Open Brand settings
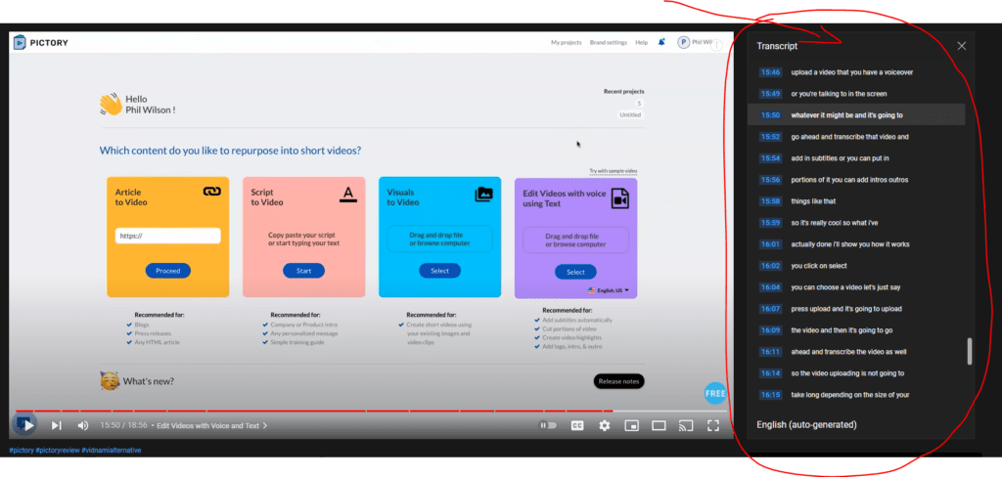 pyautogui.click(x=609, y=43)
